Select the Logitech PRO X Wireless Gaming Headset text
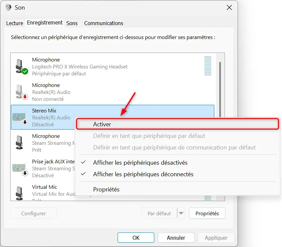 80,66
